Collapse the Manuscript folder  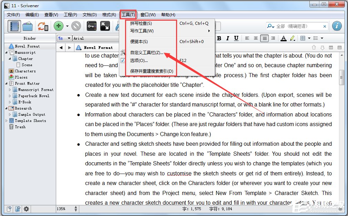(6, 52)
